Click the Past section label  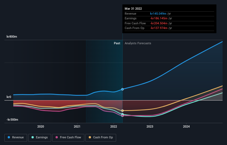[x=117, y=43]
